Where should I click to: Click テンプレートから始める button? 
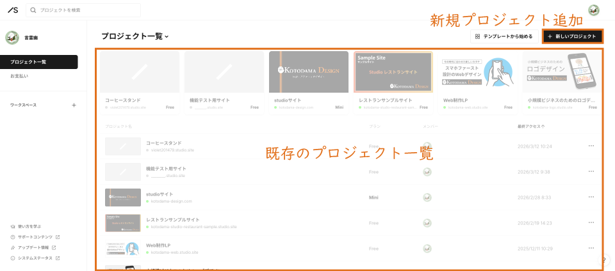click(x=504, y=36)
